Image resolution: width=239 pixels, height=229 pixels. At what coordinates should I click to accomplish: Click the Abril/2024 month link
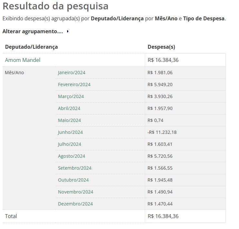click(x=69, y=108)
